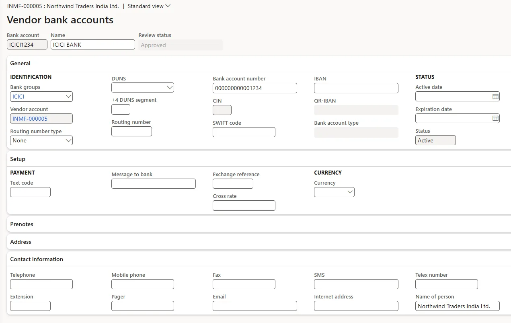Image resolution: width=511 pixels, height=323 pixels.
Task: Click the INMF-000005 : Northwind Traders India Ltd. caption
Action: tap(63, 6)
